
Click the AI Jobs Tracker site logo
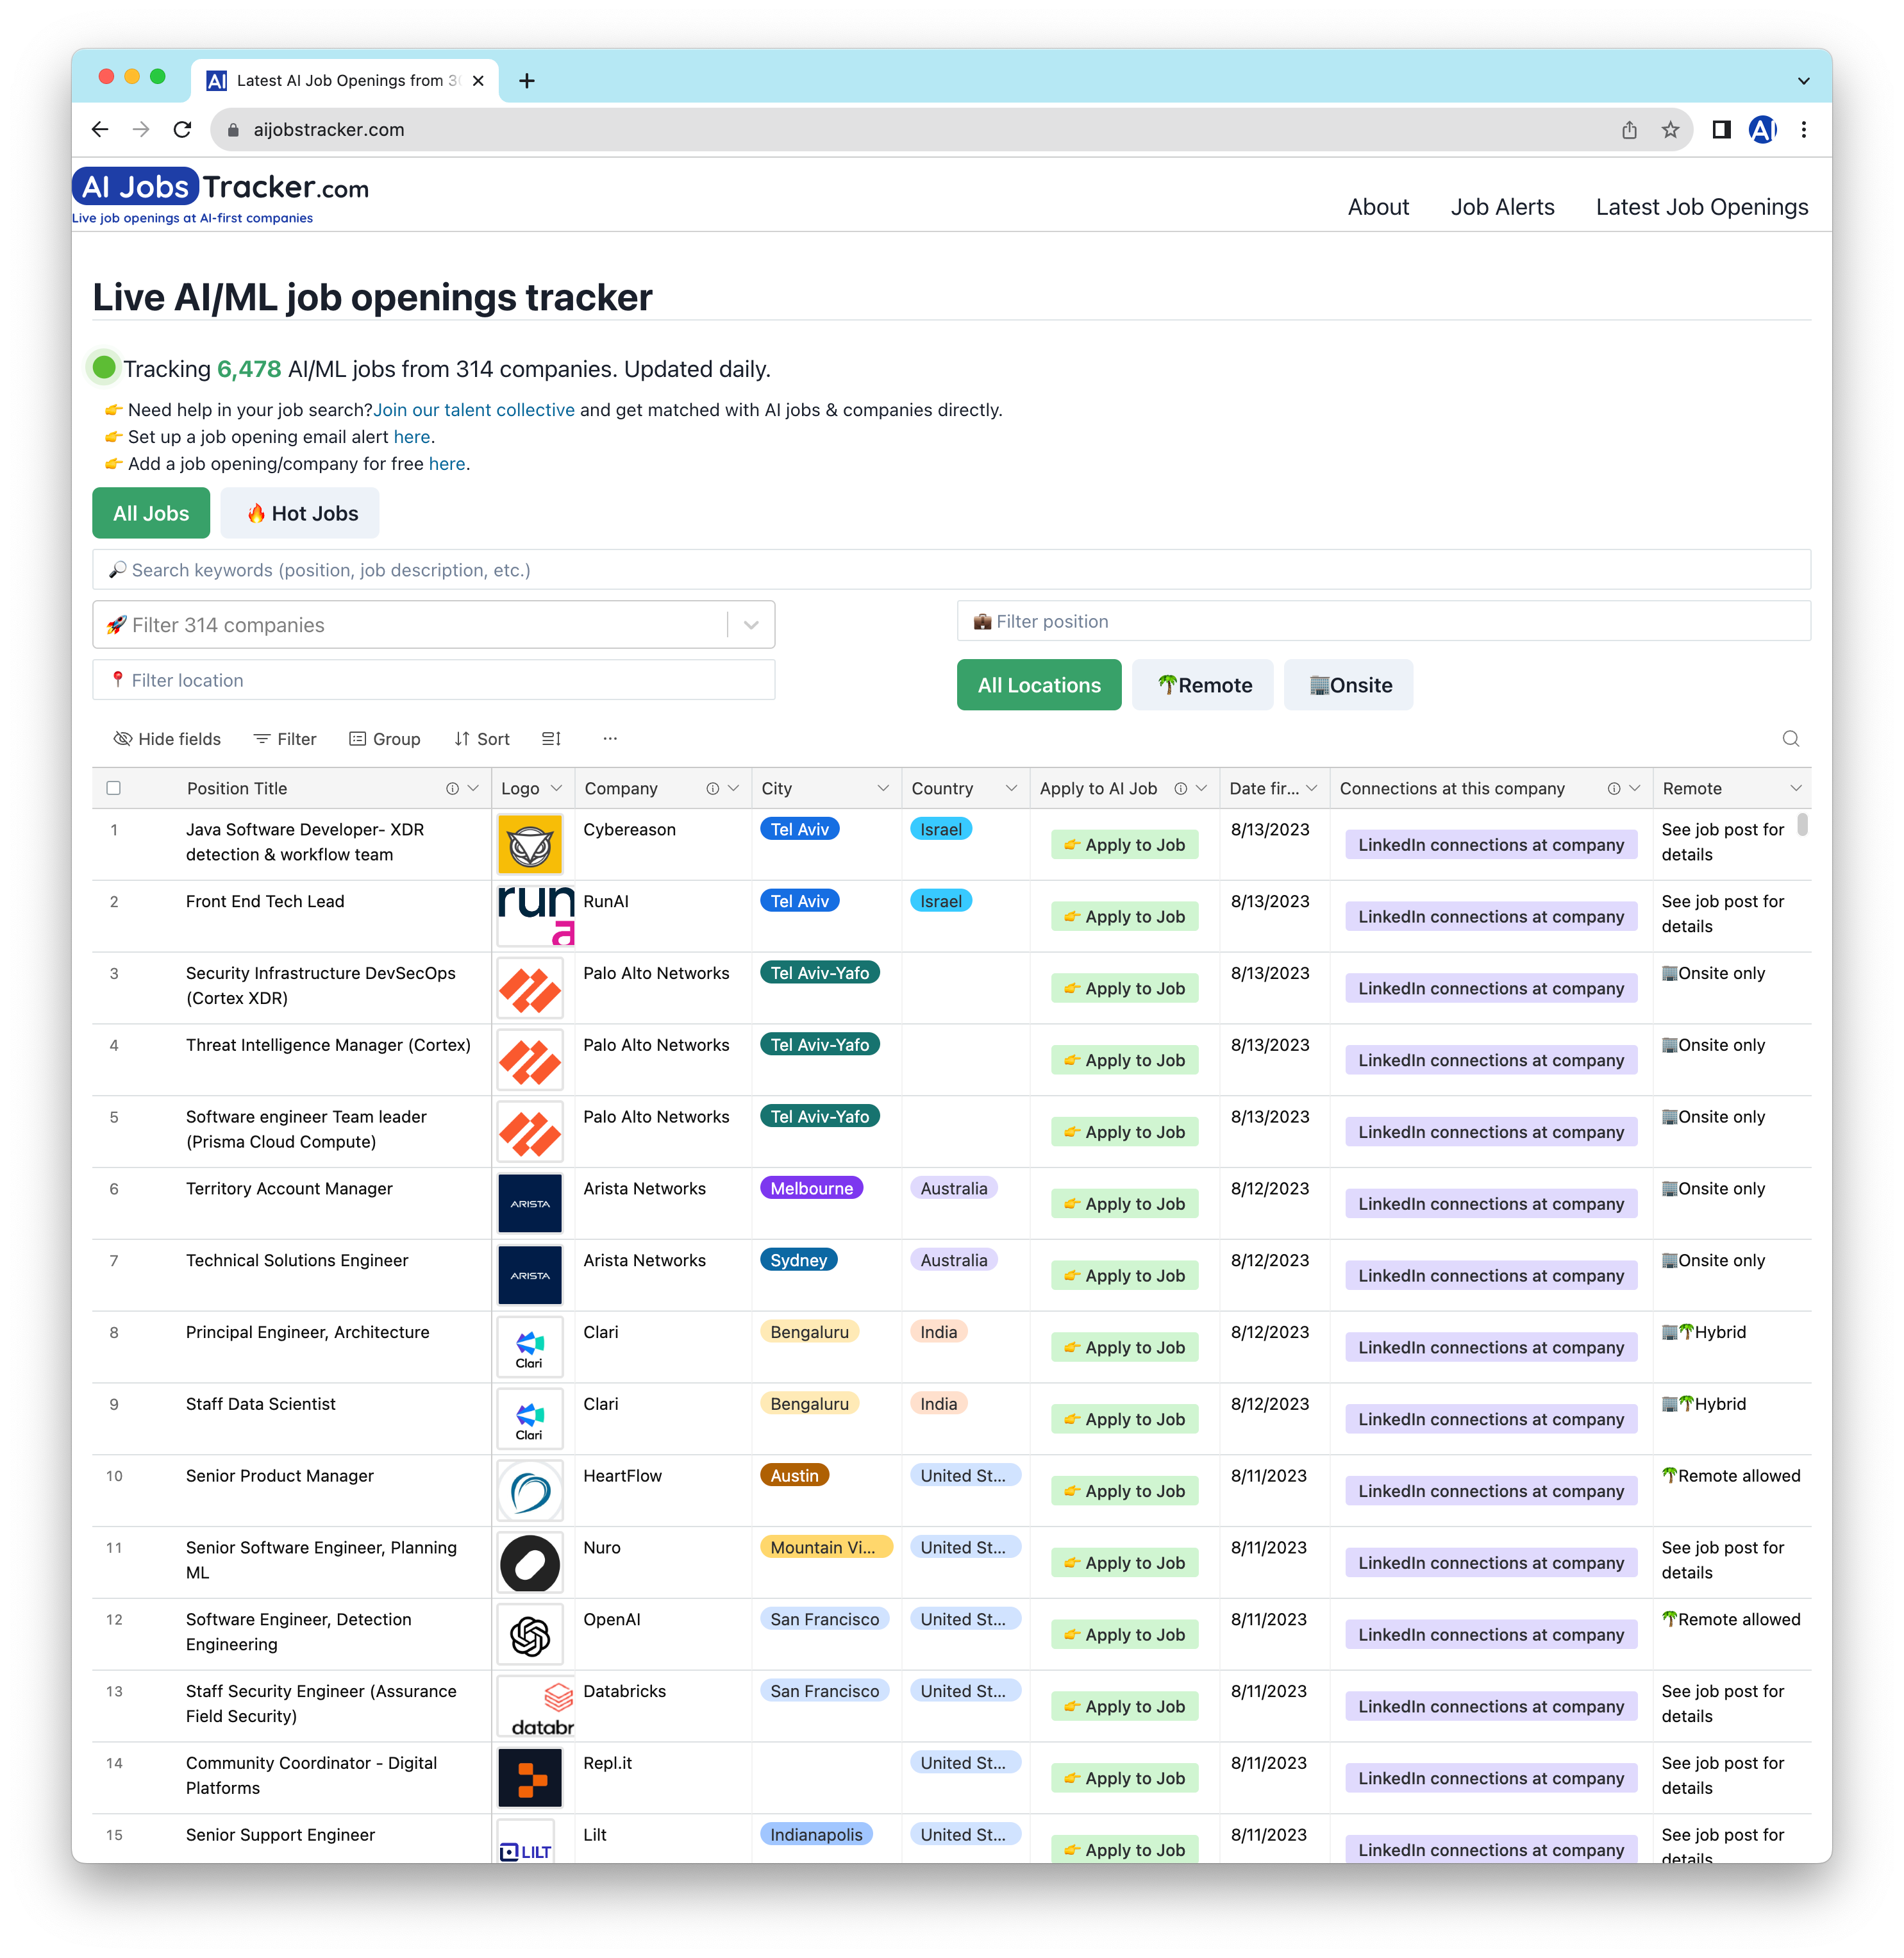point(221,195)
